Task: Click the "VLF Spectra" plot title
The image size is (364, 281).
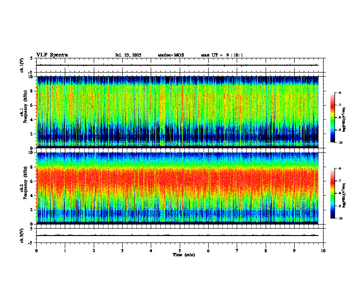Action: [52, 55]
